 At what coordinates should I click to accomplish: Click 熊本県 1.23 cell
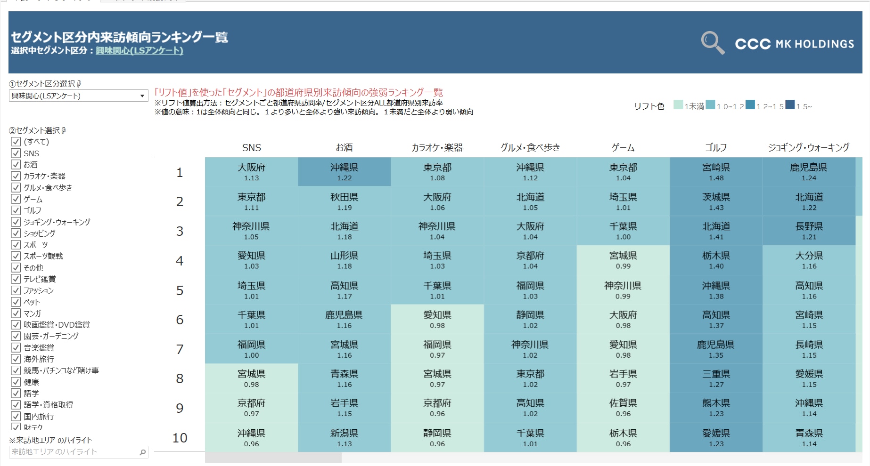[716, 408]
